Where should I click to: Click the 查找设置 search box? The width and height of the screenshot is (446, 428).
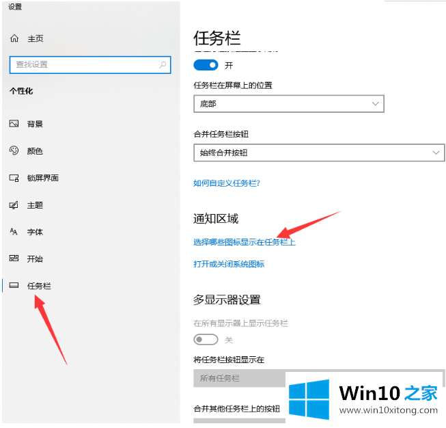[x=82, y=65]
